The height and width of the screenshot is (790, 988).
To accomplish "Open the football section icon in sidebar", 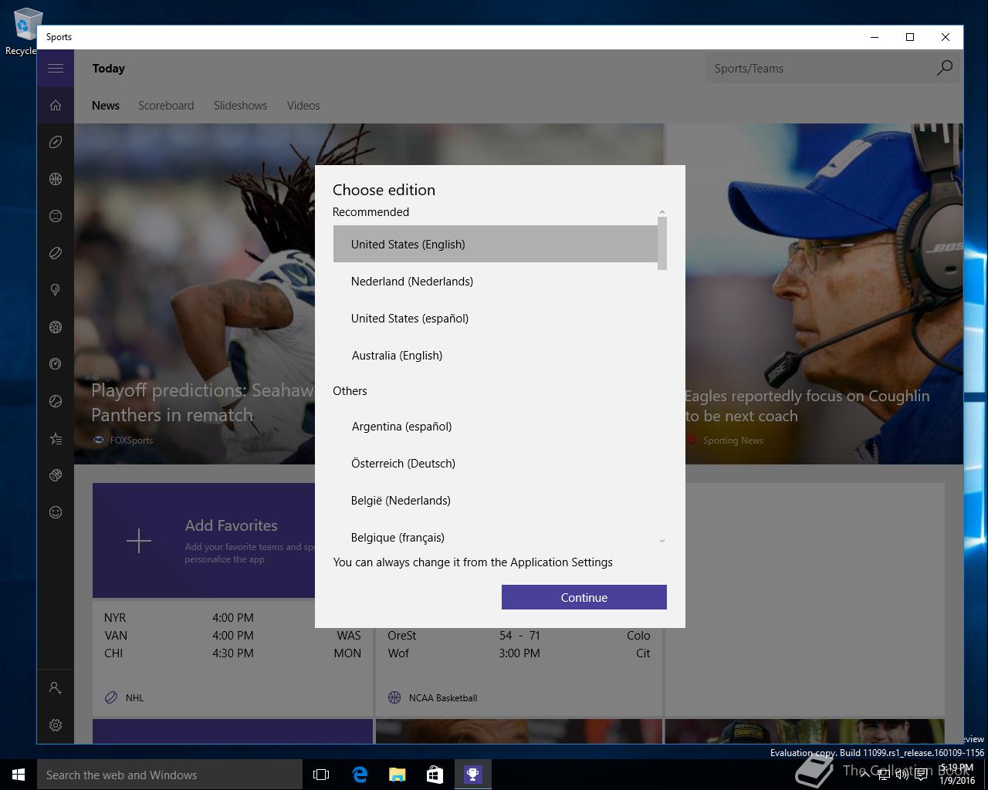I will [56, 142].
